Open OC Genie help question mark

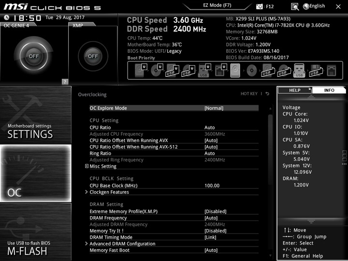point(65,82)
